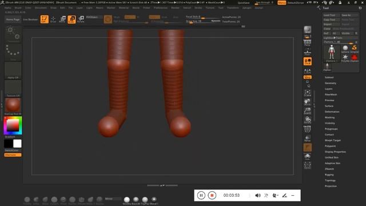The image size is (366, 206).
Task: Select the black secondary color swatch
Action: (x=9, y=144)
